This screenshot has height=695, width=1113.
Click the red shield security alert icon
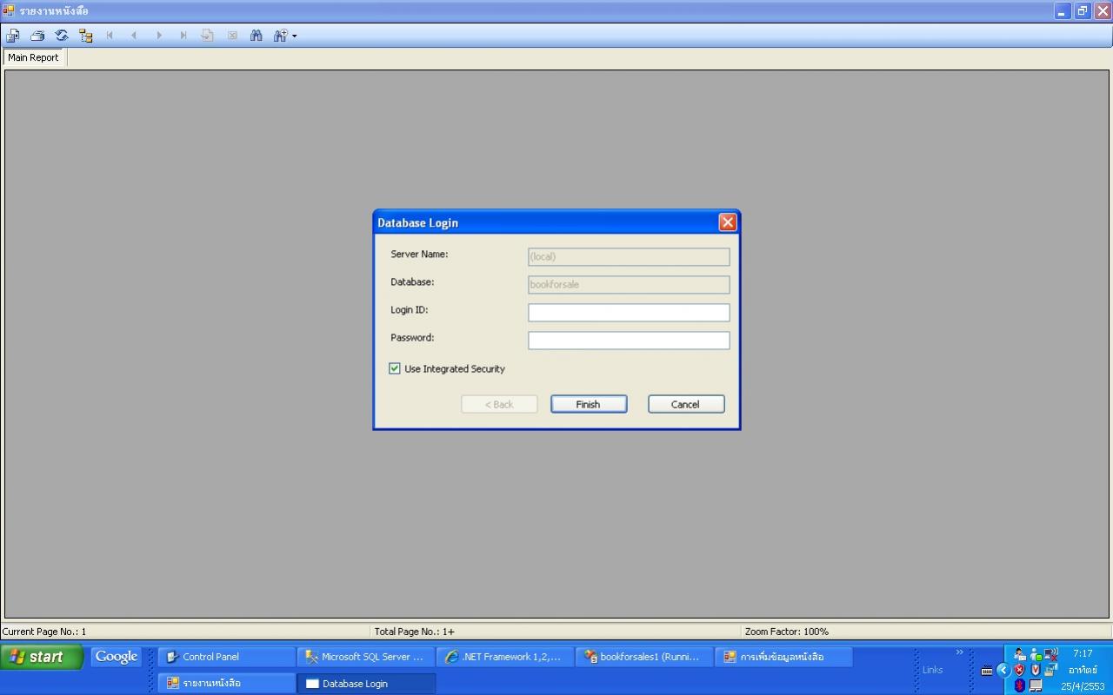(x=1019, y=670)
